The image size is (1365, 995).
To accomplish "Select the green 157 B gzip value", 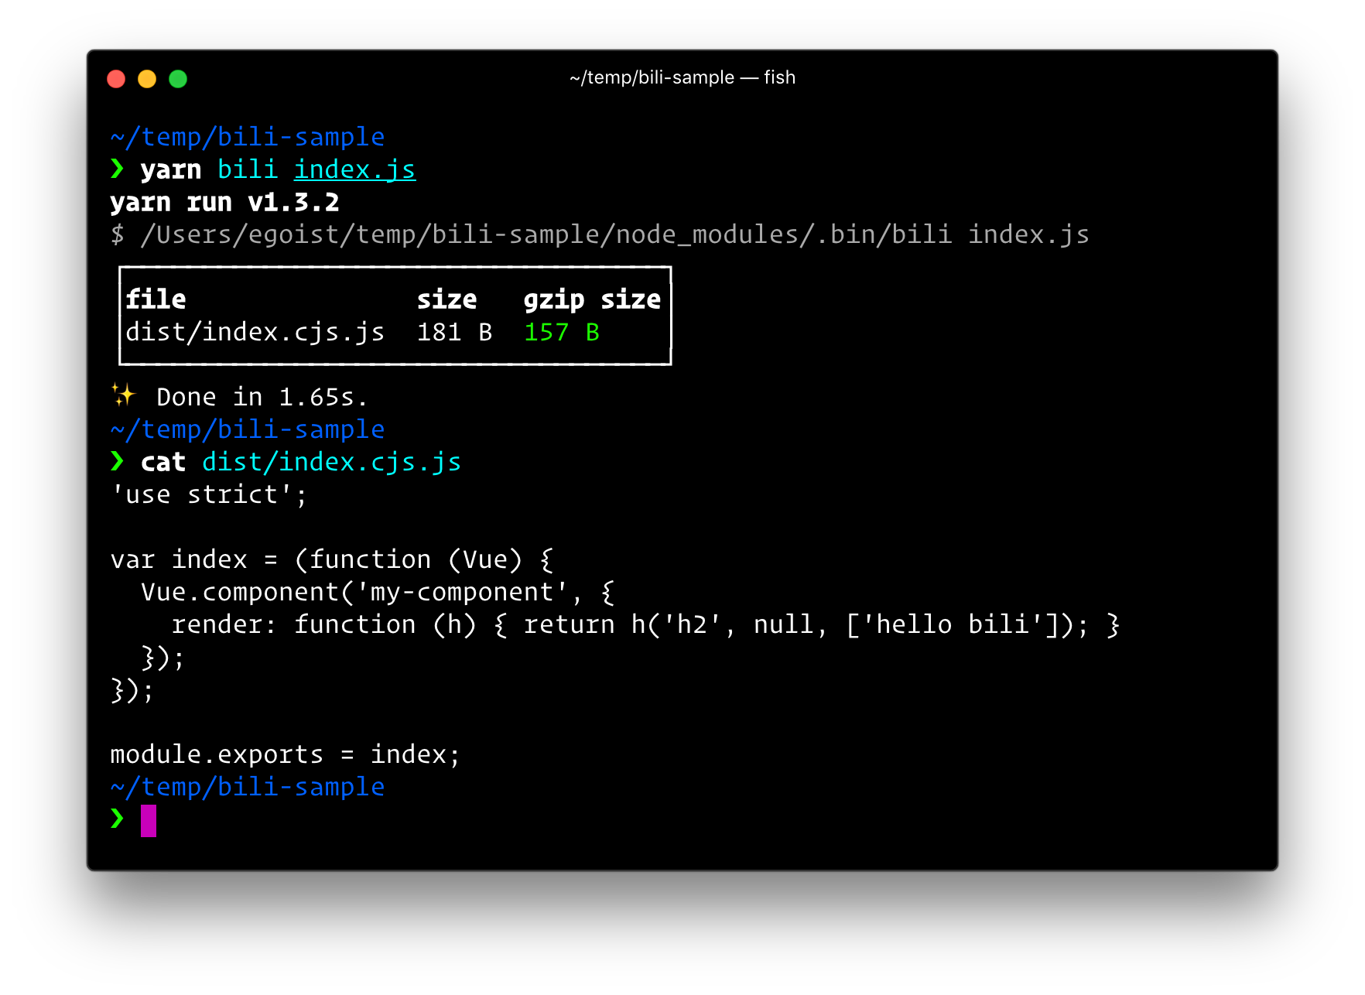I will (x=561, y=332).
